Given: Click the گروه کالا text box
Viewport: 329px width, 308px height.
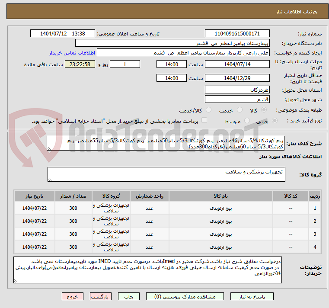Looking at the screenshot, I should point(166,174).
